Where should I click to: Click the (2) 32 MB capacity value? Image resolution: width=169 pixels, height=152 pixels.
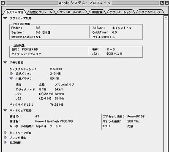46,94
